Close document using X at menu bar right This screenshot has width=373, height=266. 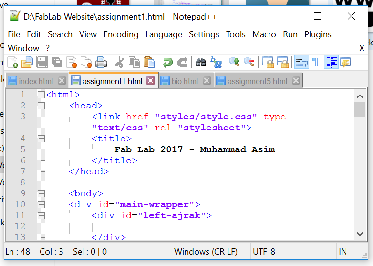pyautogui.click(x=362, y=48)
